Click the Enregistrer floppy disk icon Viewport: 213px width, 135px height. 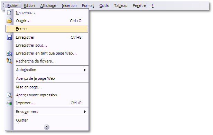(9, 37)
